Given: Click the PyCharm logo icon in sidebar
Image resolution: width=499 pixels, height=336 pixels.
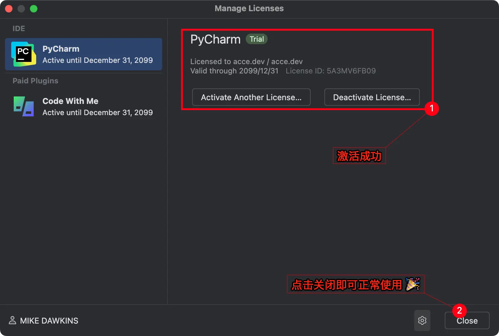Looking at the screenshot, I should [24, 54].
